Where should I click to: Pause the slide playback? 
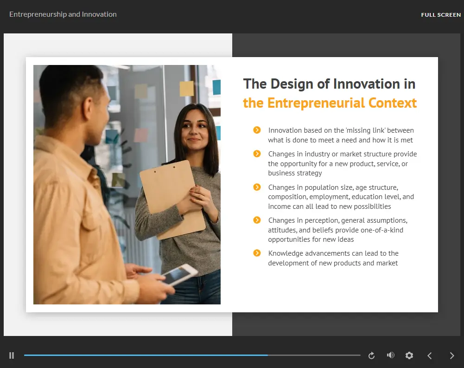(12, 355)
